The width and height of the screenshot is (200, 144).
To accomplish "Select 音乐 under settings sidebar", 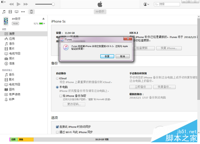I will pyautogui.click(x=24, y=44).
